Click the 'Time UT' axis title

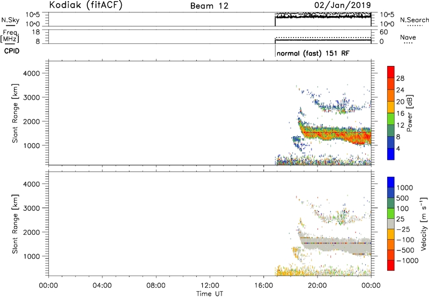210,294
